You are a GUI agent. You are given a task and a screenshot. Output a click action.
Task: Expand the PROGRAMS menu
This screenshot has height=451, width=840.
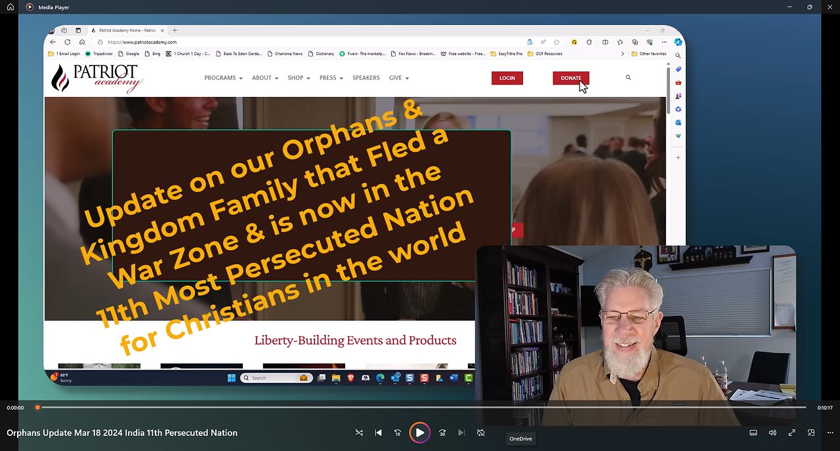pos(223,78)
